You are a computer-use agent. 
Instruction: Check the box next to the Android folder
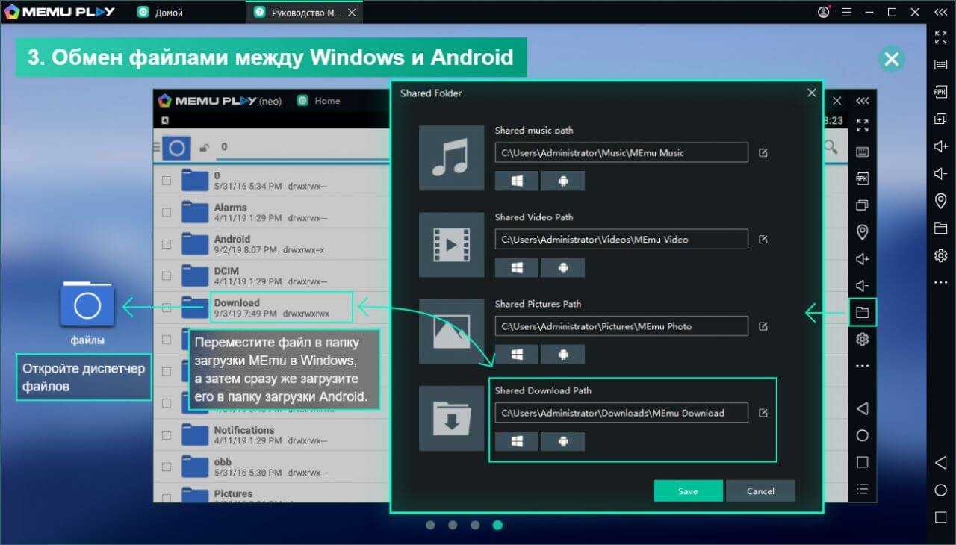(166, 244)
